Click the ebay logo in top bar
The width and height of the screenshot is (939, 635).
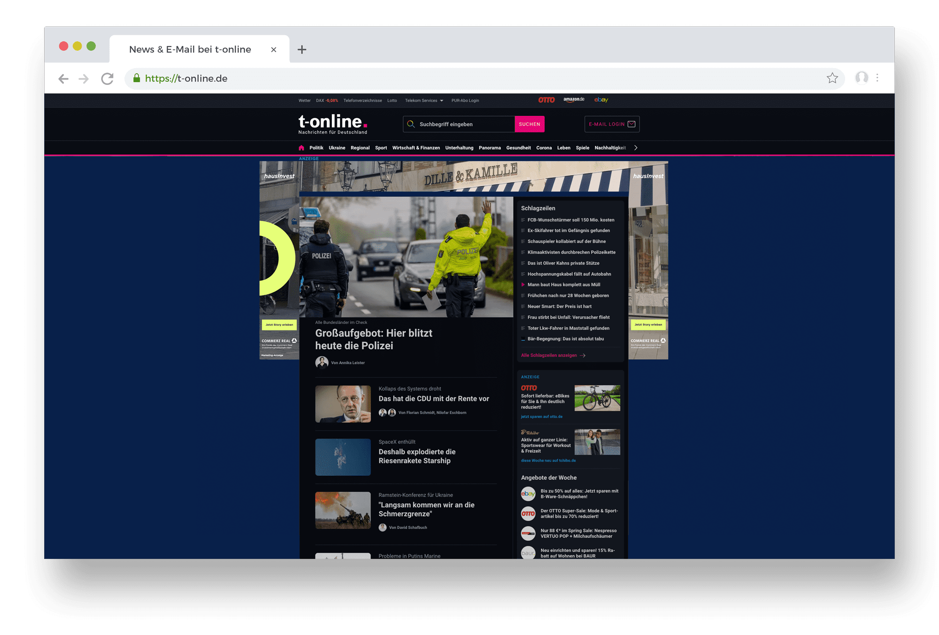tap(601, 100)
